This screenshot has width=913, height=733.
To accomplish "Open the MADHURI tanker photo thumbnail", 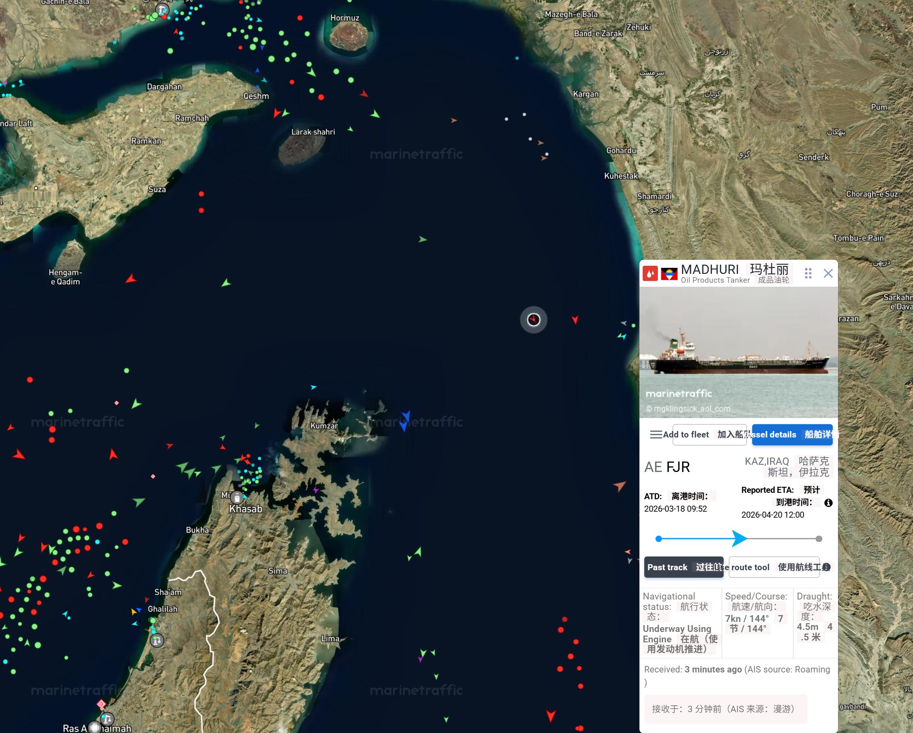I will click(738, 352).
